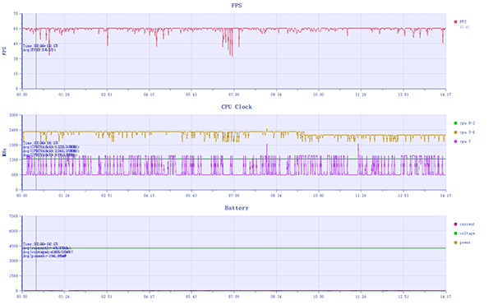
Task: Click the gray time cursor in CPU Clock chart
Action: coord(36,152)
